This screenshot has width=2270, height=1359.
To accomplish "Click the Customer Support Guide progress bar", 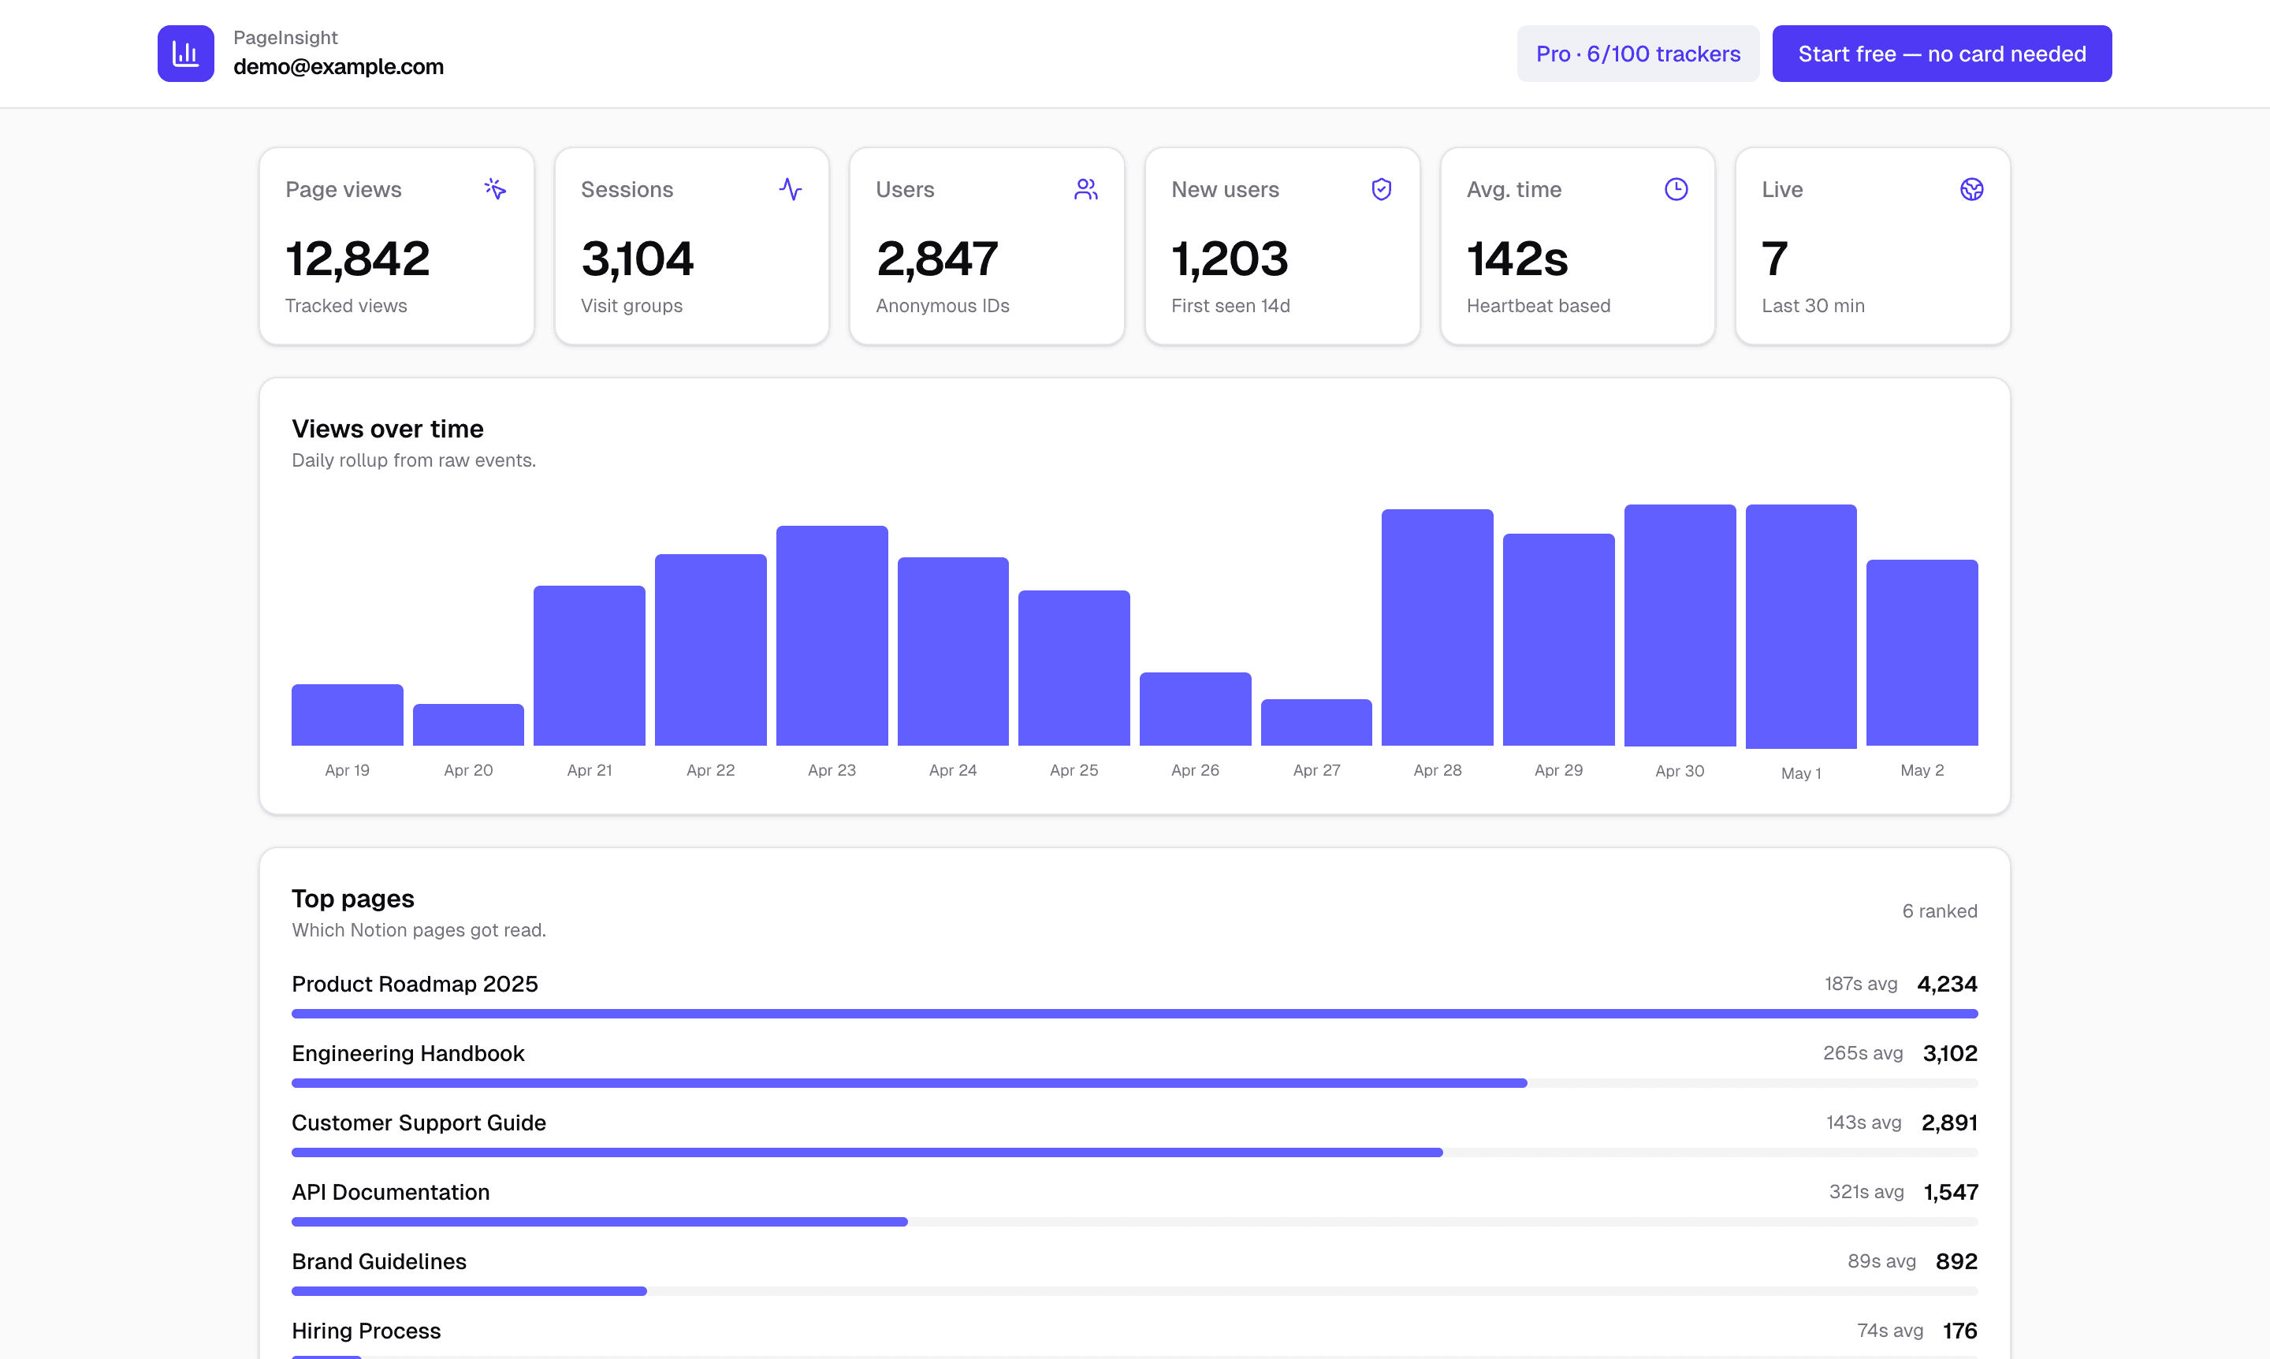I will tap(1134, 1152).
